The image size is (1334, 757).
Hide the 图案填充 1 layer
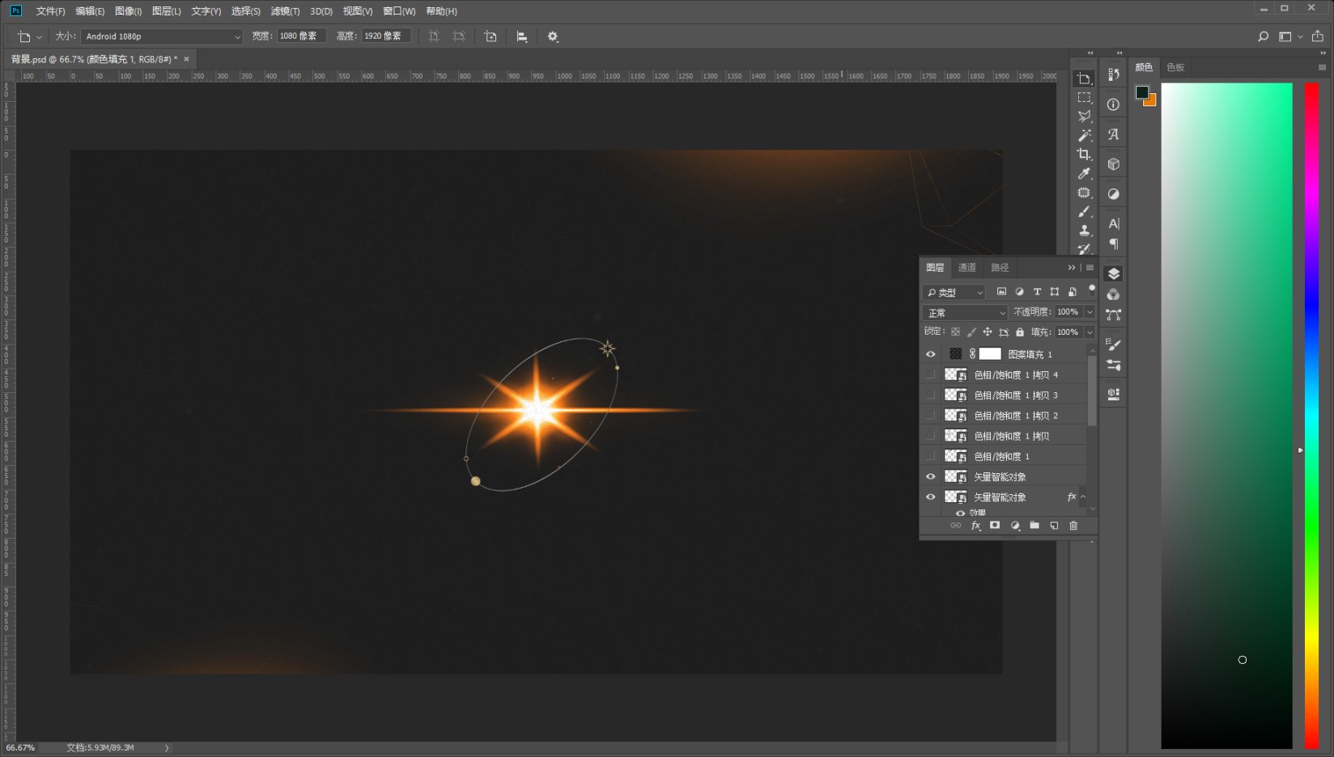click(930, 354)
